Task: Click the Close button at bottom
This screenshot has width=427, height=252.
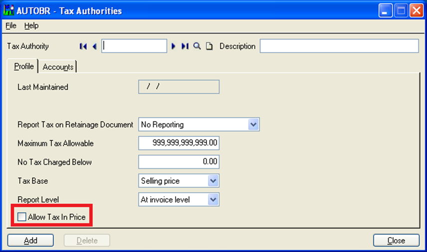Action: 396,241
